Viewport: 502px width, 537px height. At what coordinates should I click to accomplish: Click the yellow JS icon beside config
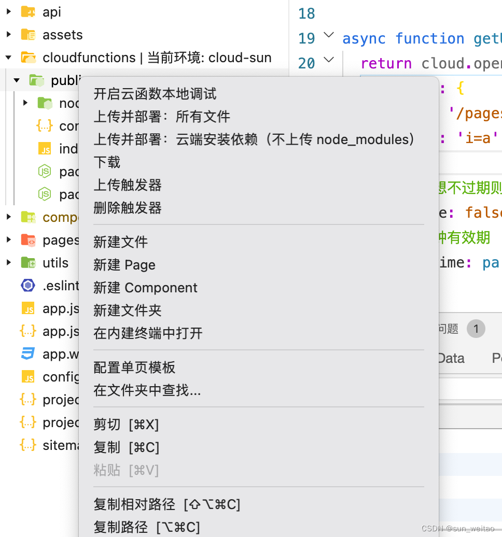[x=28, y=377]
